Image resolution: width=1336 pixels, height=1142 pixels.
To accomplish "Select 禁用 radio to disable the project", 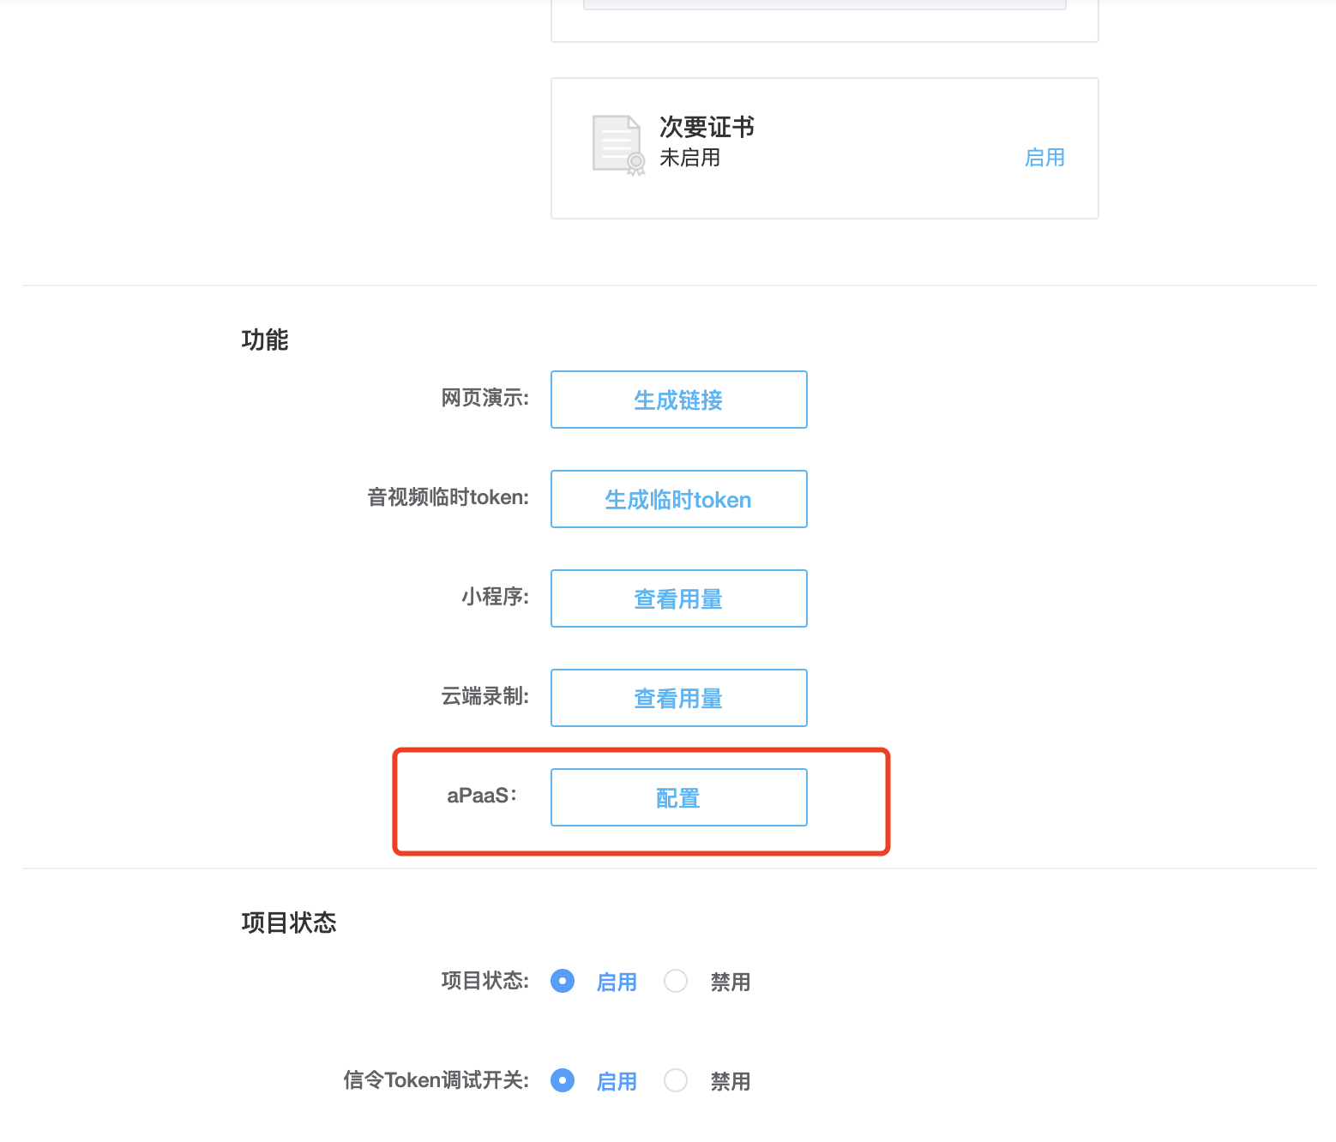I will [676, 981].
